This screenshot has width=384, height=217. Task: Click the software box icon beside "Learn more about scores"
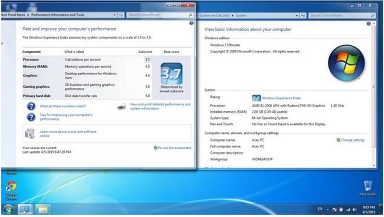[x=30, y=133]
